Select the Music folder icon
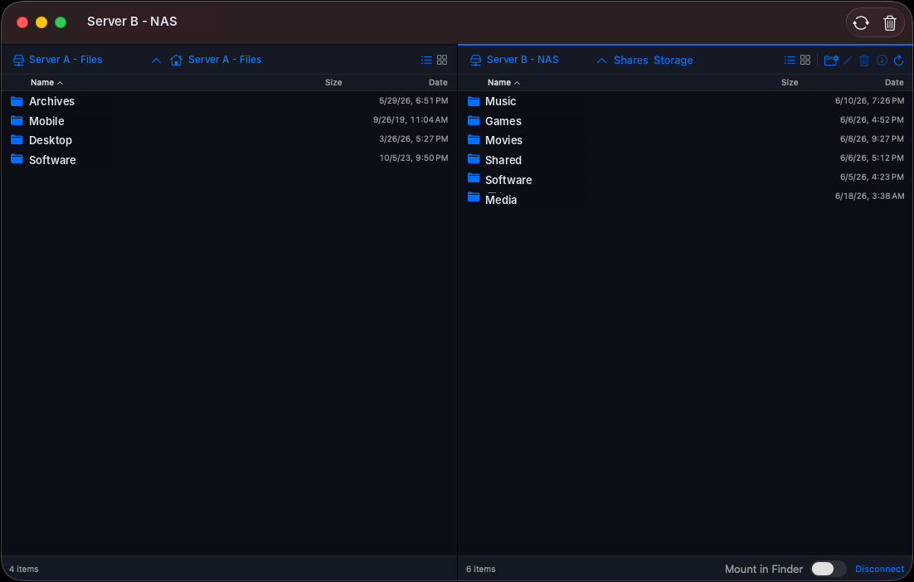The width and height of the screenshot is (914, 582). tap(474, 101)
